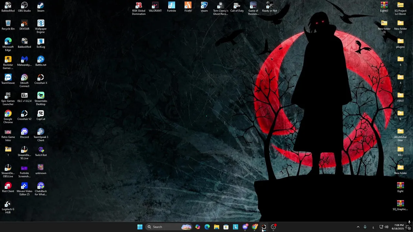Launch the Riot Client desktop shortcut

[8, 188]
